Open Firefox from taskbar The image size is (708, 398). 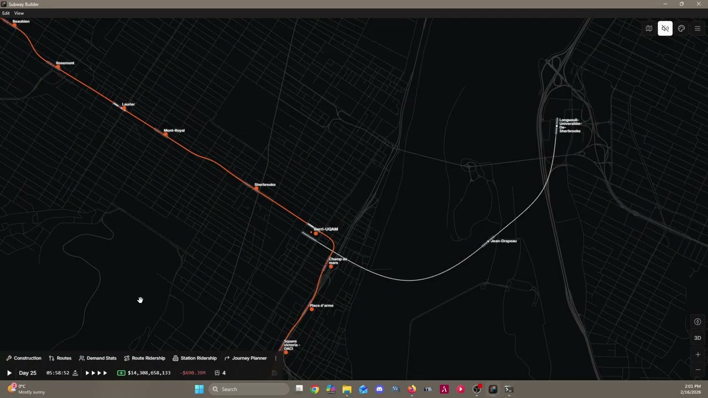pyautogui.click(x=412, y=389)
